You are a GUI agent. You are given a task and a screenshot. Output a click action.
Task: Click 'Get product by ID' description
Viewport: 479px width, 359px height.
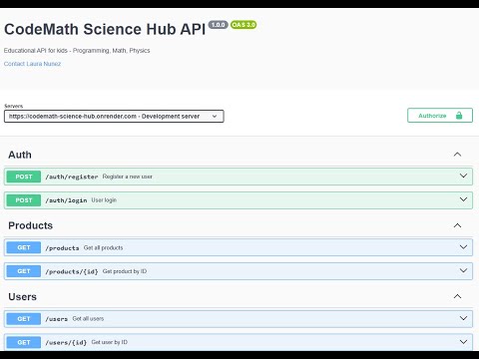[125, 271]
